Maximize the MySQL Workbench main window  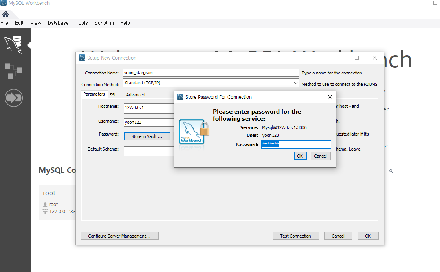[x=435, y=3]
